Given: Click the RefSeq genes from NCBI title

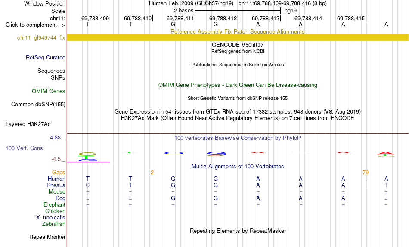Looking at the screenshot, I should (238, 51).
